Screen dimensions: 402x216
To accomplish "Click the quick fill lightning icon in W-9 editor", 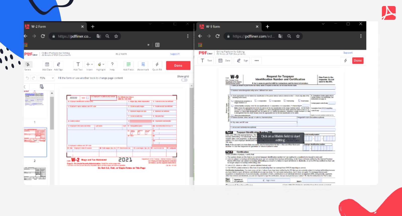I will [345, 61].
